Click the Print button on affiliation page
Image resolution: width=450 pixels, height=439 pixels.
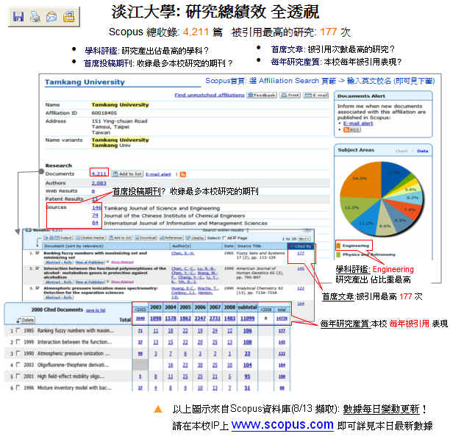pos(290,95)
